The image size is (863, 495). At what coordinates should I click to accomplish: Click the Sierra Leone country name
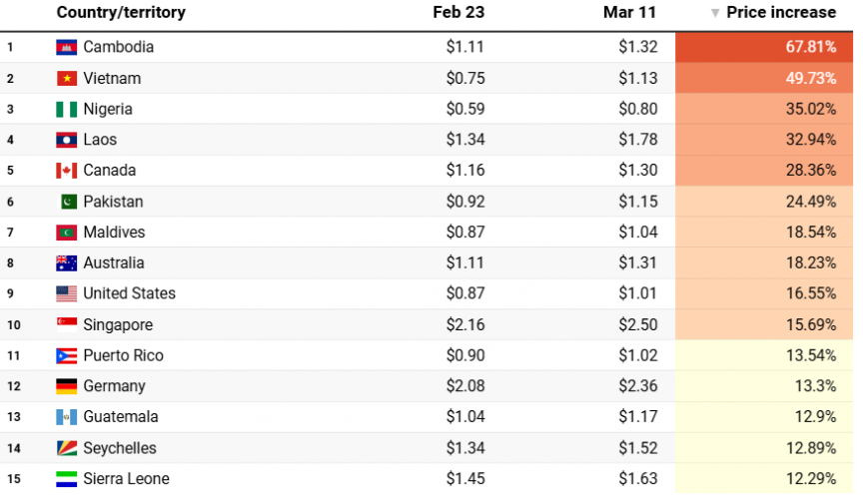(126, 479)
